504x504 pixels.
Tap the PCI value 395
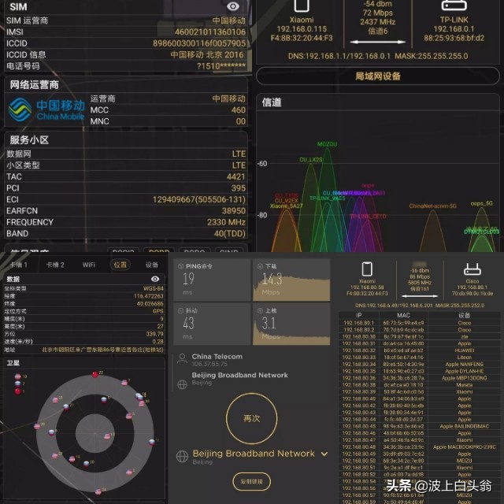pyautogui.click(x=238, y=188)
